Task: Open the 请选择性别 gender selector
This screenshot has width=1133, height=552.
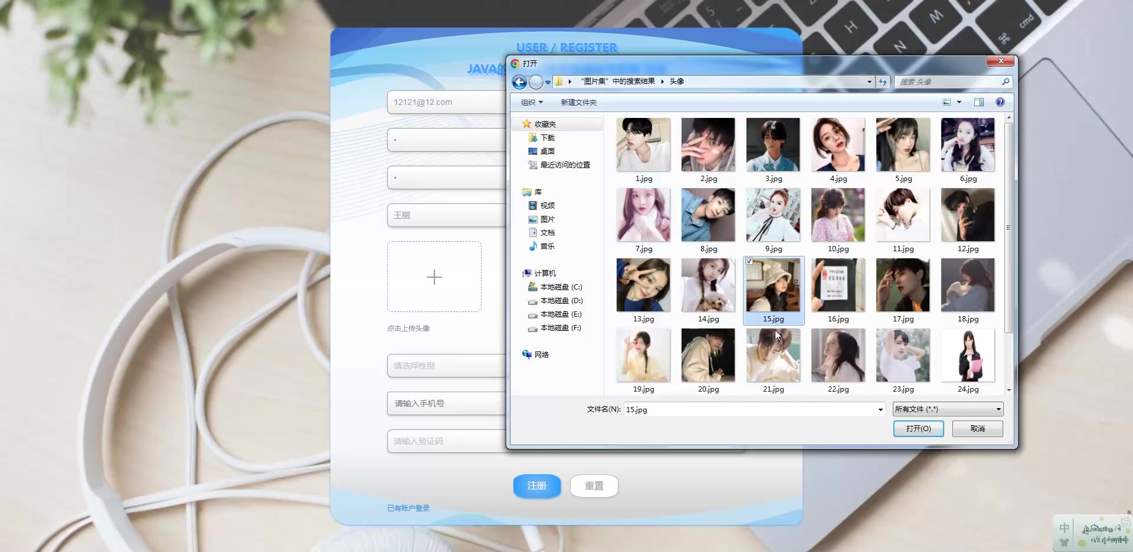Action: (x=446, y=366)
